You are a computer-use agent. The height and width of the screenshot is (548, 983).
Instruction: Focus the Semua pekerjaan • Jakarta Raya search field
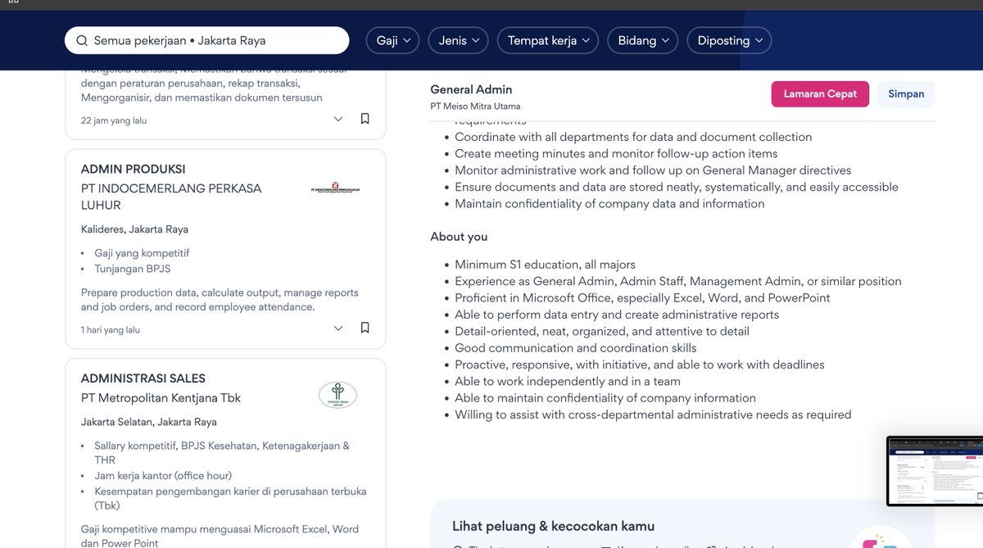coord(207,41)
